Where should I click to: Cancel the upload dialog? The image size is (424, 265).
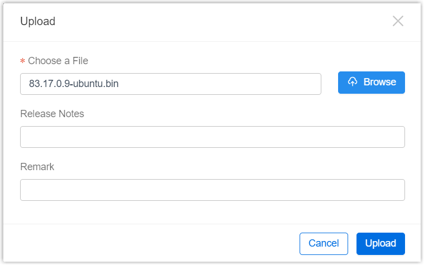pos(324,243)
